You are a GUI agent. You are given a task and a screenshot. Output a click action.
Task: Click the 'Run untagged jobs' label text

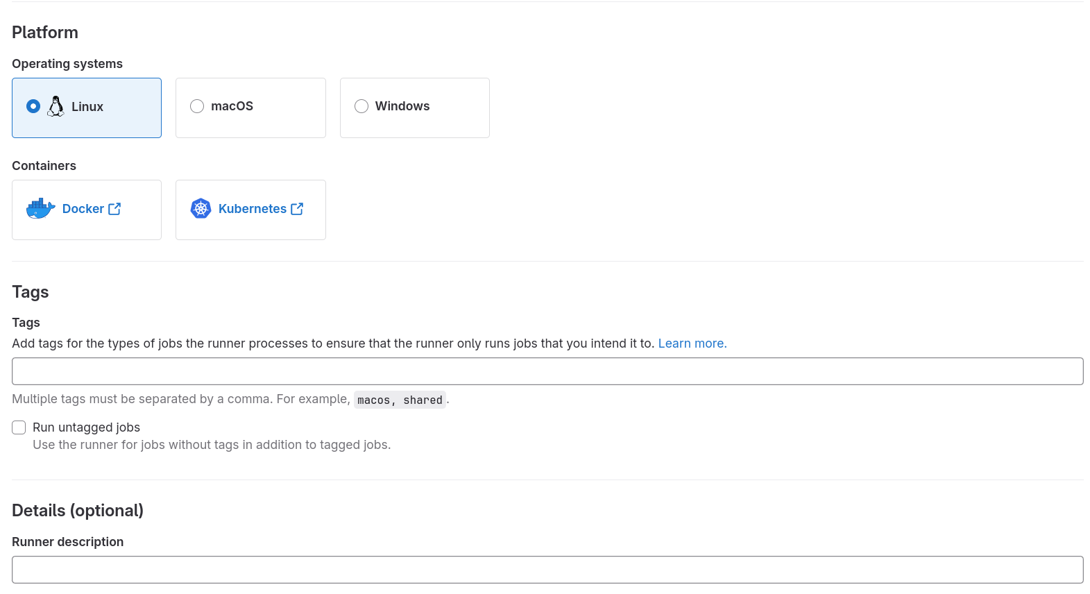click(x=86, y=427)
